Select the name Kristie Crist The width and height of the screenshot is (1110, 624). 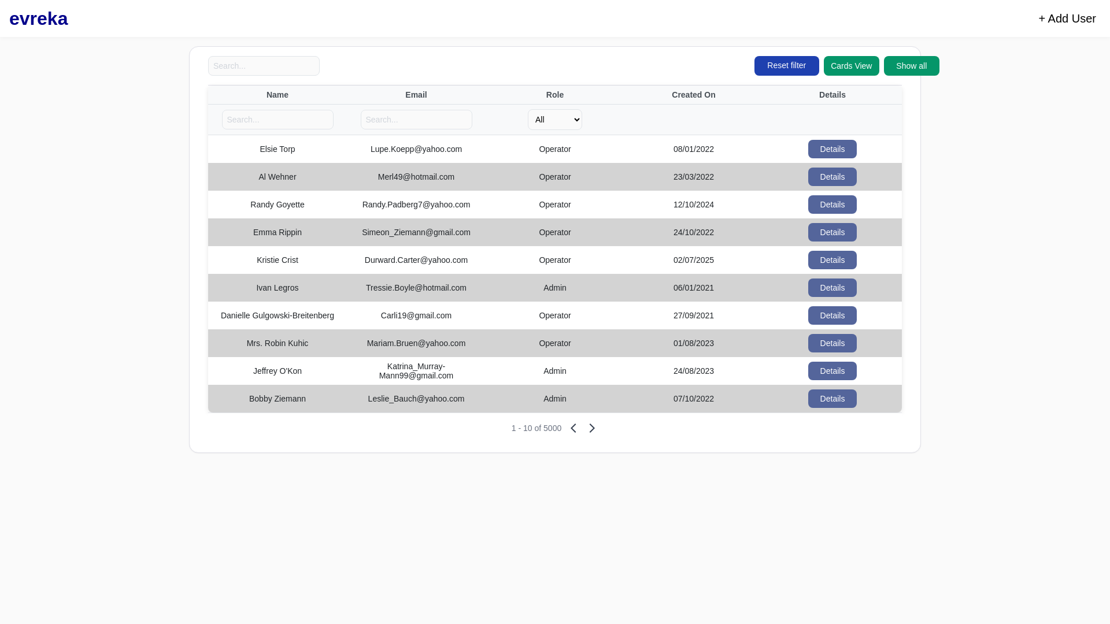point(277,260)
